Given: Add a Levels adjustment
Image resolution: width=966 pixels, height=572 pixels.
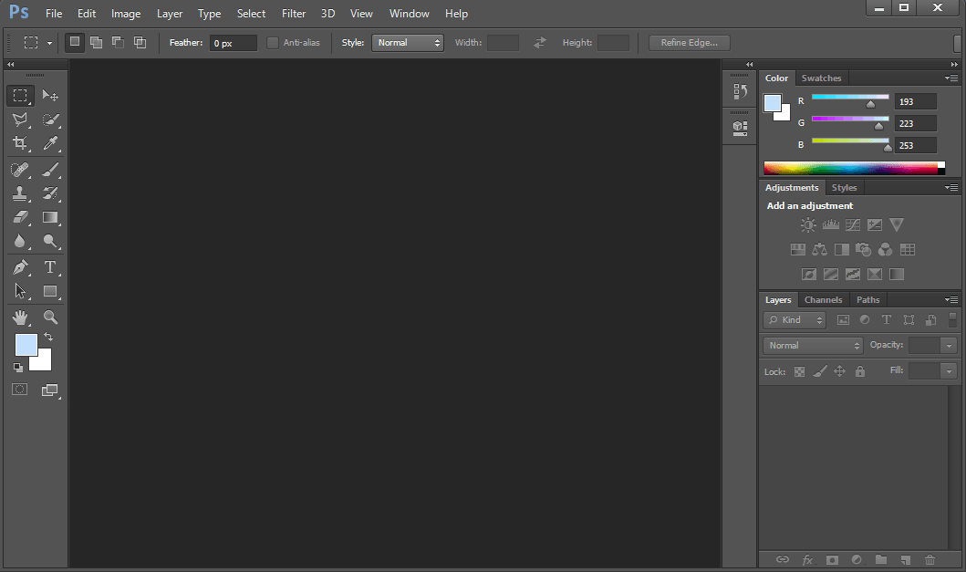Looking at the screenshot, I should [x=830, y=225].
